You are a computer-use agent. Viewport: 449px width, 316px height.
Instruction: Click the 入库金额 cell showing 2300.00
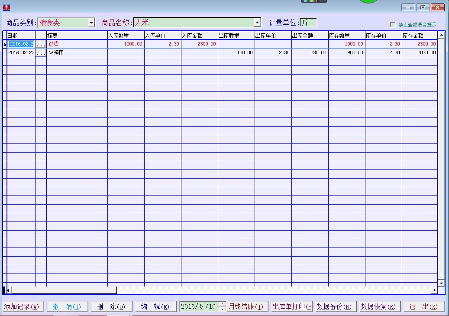(200, 44)
